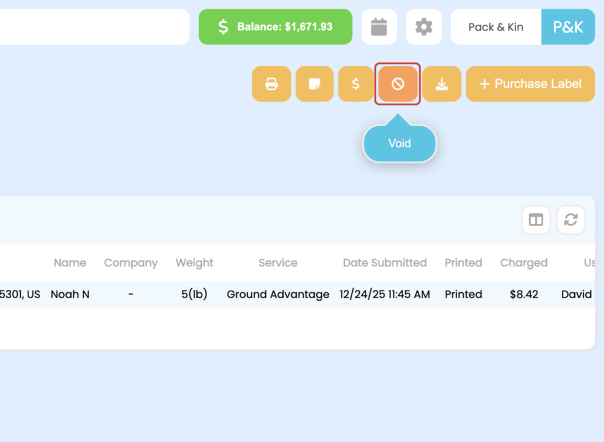The height and width of the screenshot is (442, 604).
Task: Click the Printed status for Noah N
Action: 463,294
